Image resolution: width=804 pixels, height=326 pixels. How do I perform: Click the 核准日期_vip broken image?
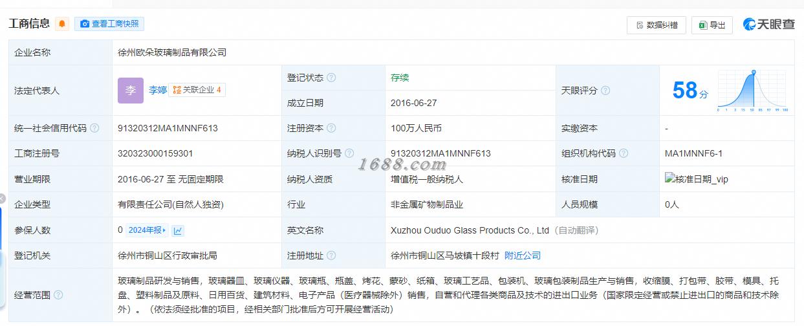[697, 179]
